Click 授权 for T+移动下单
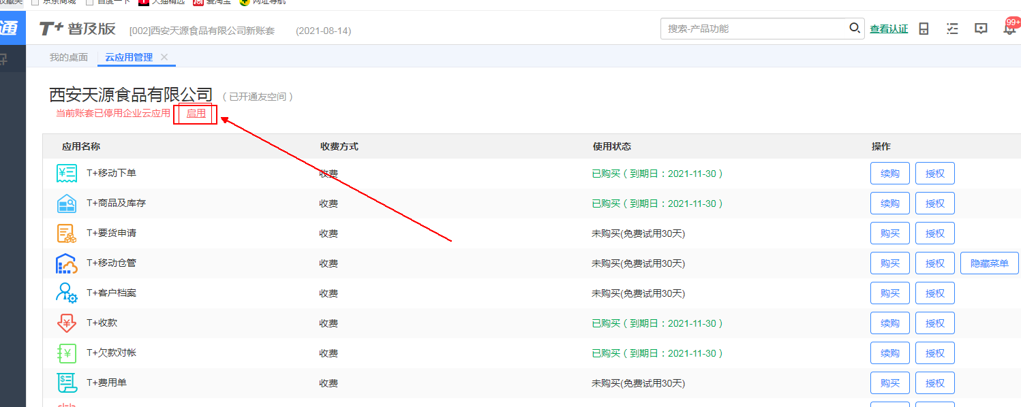Screen dimensions: 1021x407 [935, 174]
